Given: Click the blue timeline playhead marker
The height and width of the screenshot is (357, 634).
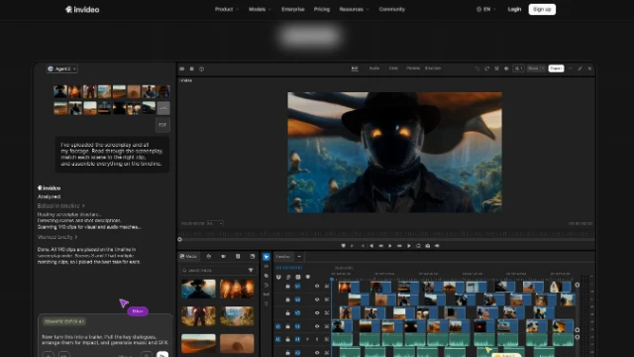Looking at the screenshot, I should point(332,280).
